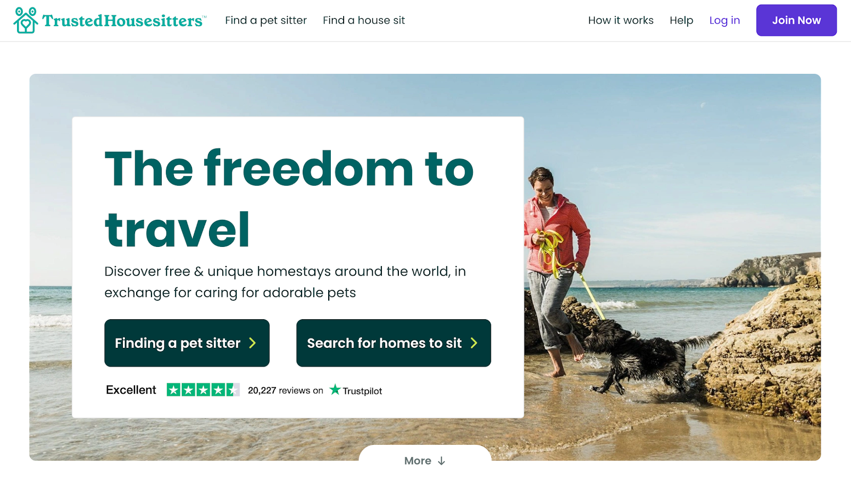Click the chevron arrow on Finding a pet sitter
Image resolution: width=851 pixels, height=498 pixels.
(253, 343)
